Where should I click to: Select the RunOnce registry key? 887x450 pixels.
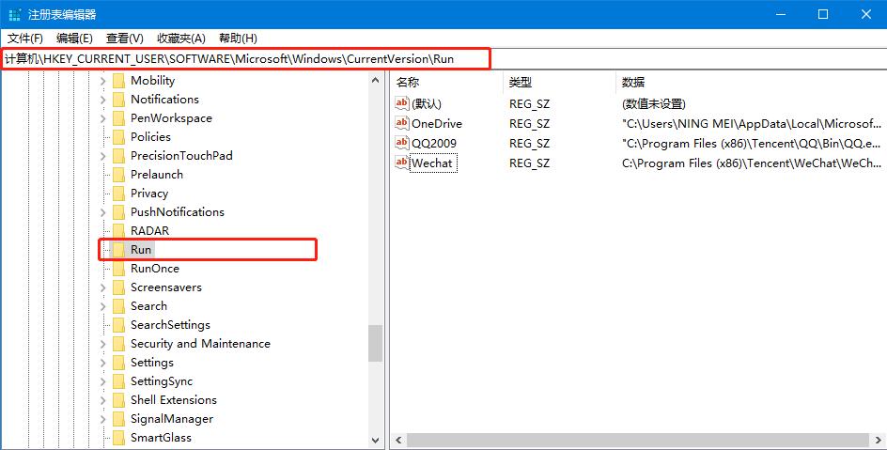(x=154, y=269)
